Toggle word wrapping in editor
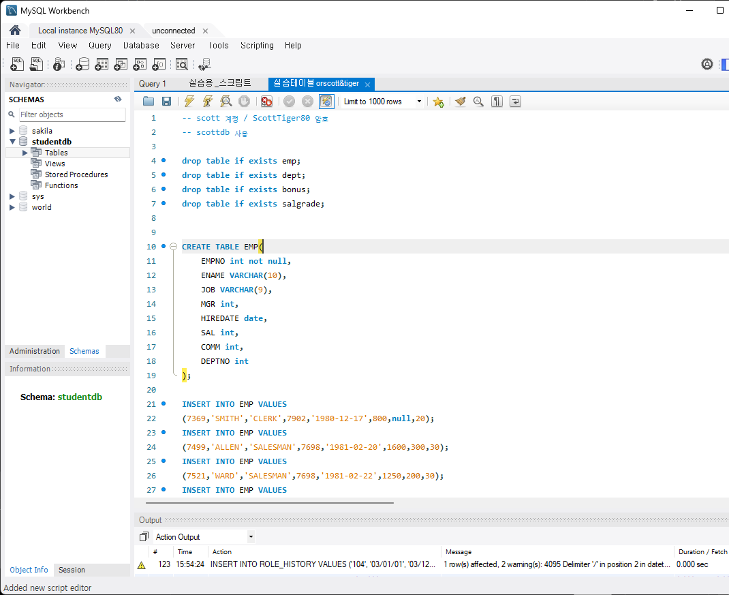Screen dimensions: 729x595 pos(515,101)
